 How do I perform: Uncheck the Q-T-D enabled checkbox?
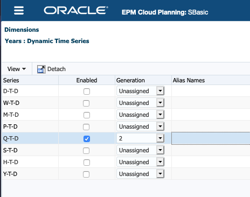pos(87,139)
